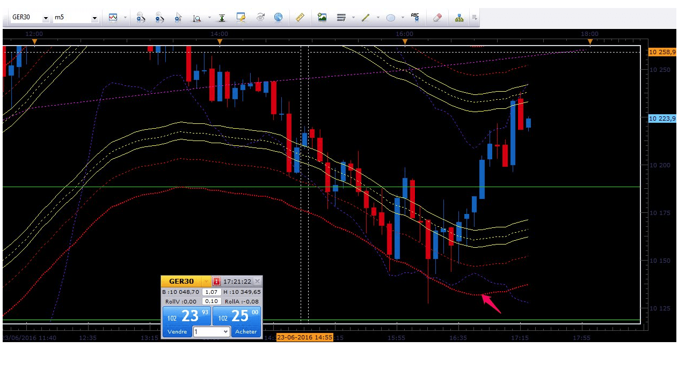Click the red alert badge in GER30 ticket
The image size is (693, 370).
pos(217,282)
